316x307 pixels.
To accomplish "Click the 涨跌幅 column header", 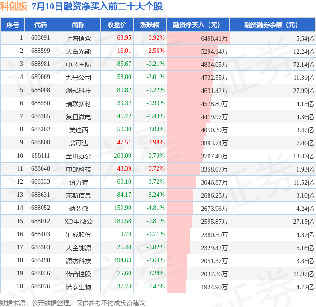I will pyautogui.click(x=150, y=24).
